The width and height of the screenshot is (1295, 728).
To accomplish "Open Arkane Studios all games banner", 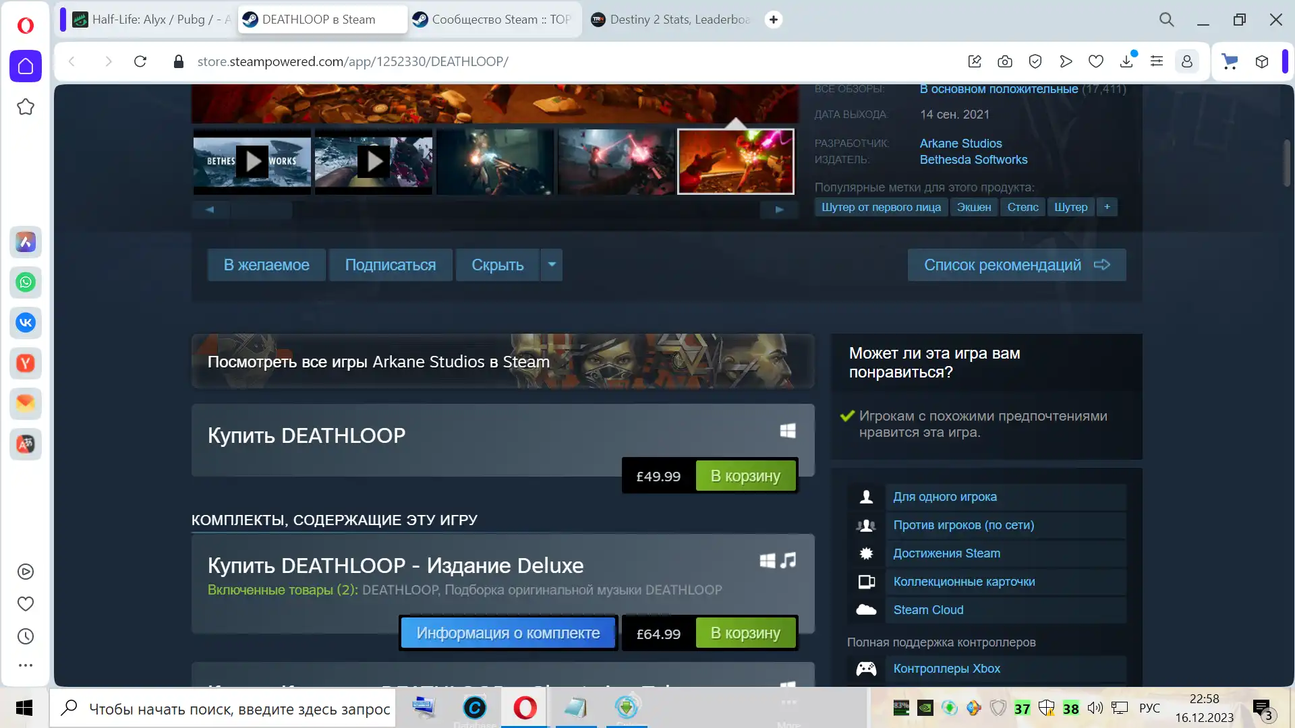I will (x=502, y=361).
